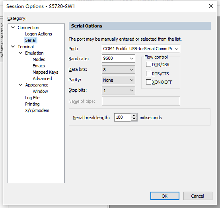Select Logon Actions in category tree
This screenshot has width=220, height=208.
click(x=39, y=34)
